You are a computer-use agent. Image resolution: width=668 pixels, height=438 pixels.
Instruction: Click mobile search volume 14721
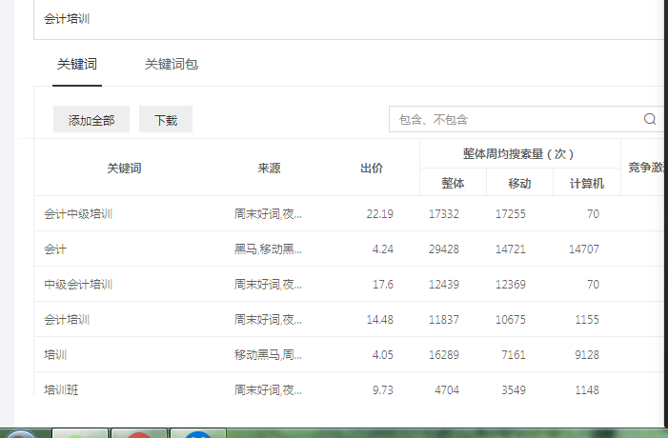click(x=511, y=249)
